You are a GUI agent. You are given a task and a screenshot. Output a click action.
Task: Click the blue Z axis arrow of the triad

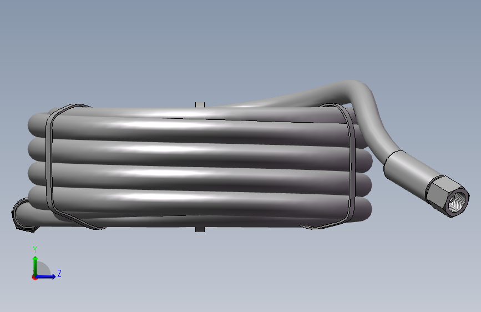46,276
